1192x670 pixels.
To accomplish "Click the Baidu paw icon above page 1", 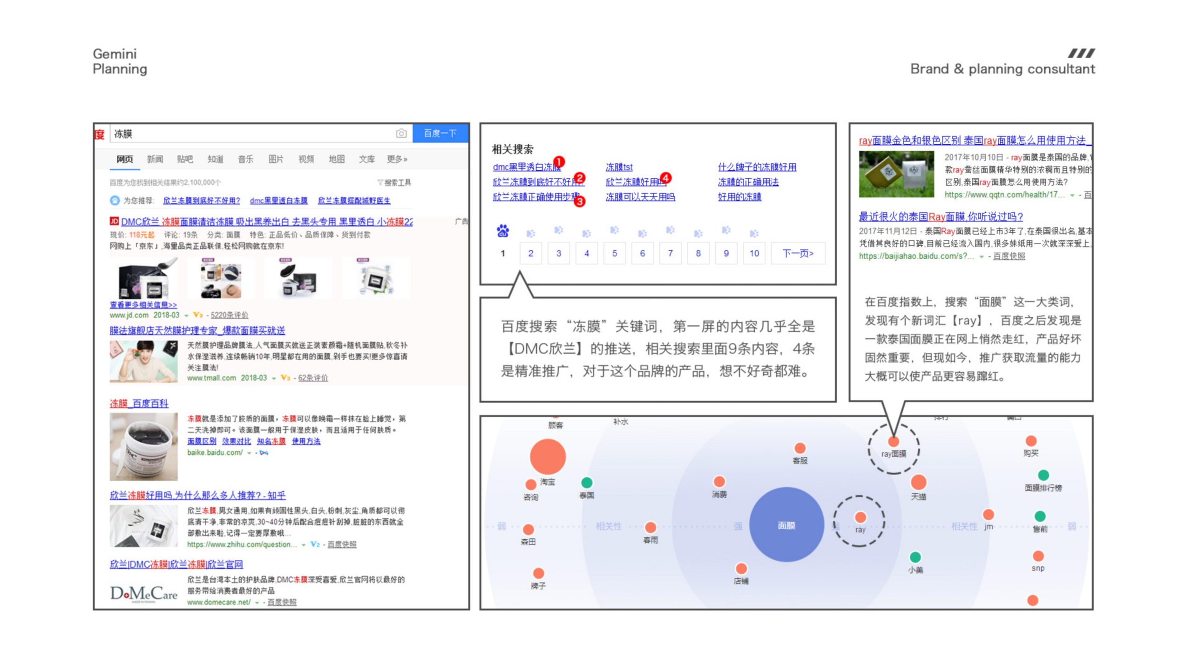I will pyautogui.click(x=502, y=231).
